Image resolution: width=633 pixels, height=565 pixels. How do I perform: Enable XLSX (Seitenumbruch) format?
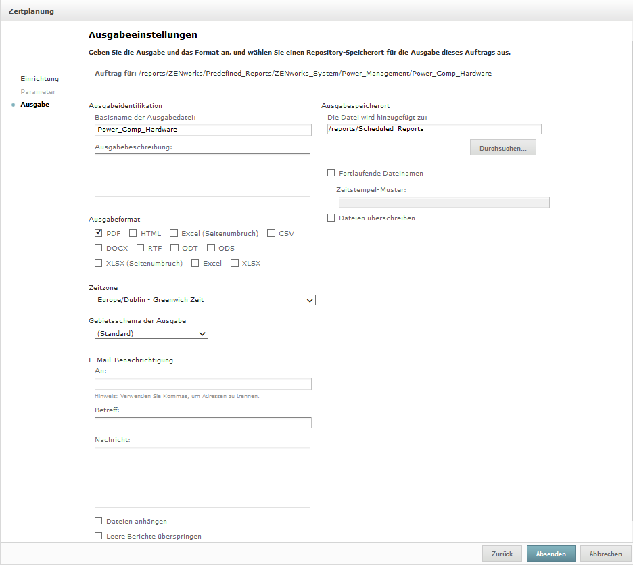point(99,263)
